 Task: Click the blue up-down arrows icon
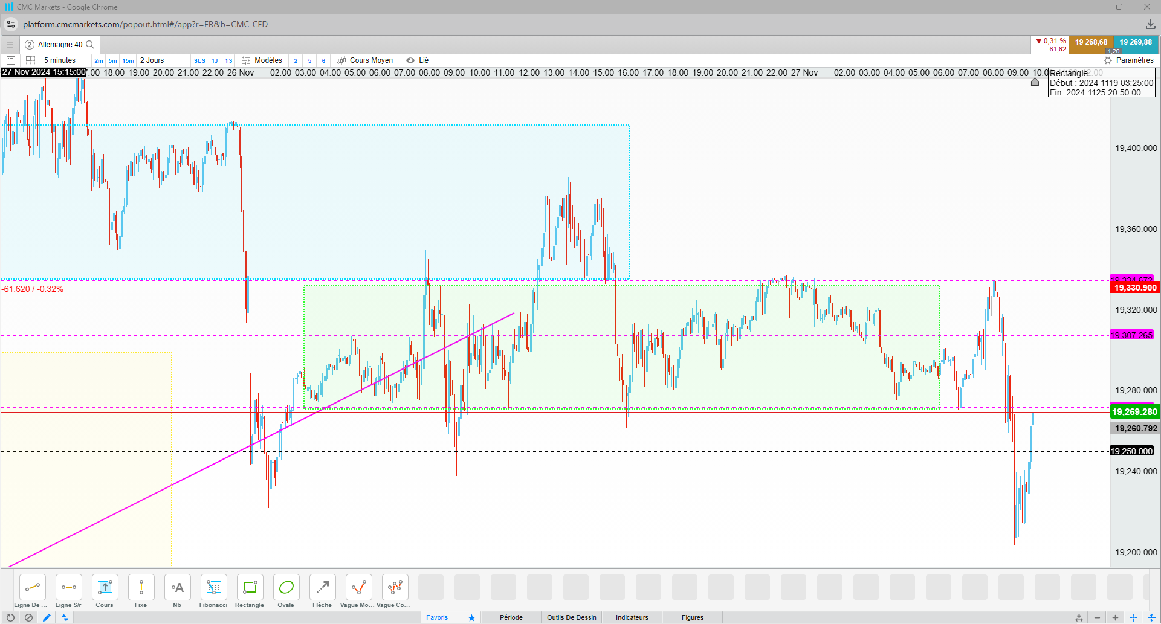pos(65,617)
